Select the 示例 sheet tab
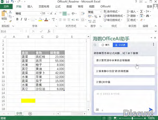Viewport: 158px width, 120px height. 19,114
